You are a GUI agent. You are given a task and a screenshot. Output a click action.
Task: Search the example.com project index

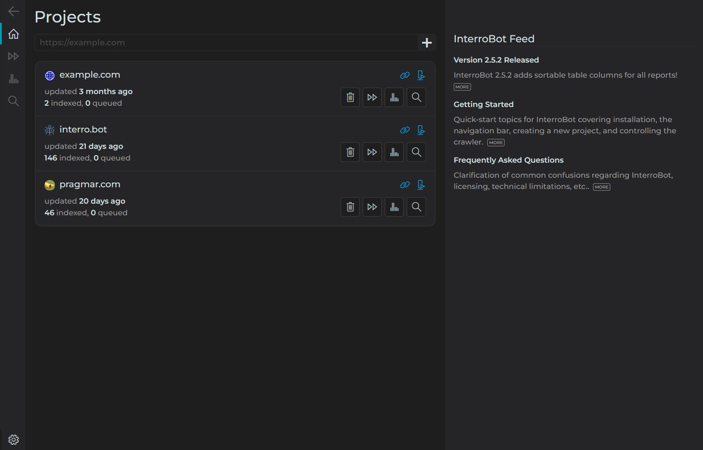(416, 97)
